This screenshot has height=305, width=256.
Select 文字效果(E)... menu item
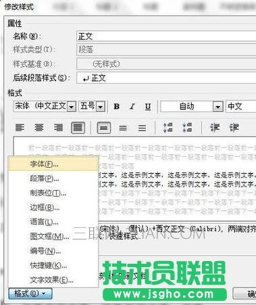[53, 280]
